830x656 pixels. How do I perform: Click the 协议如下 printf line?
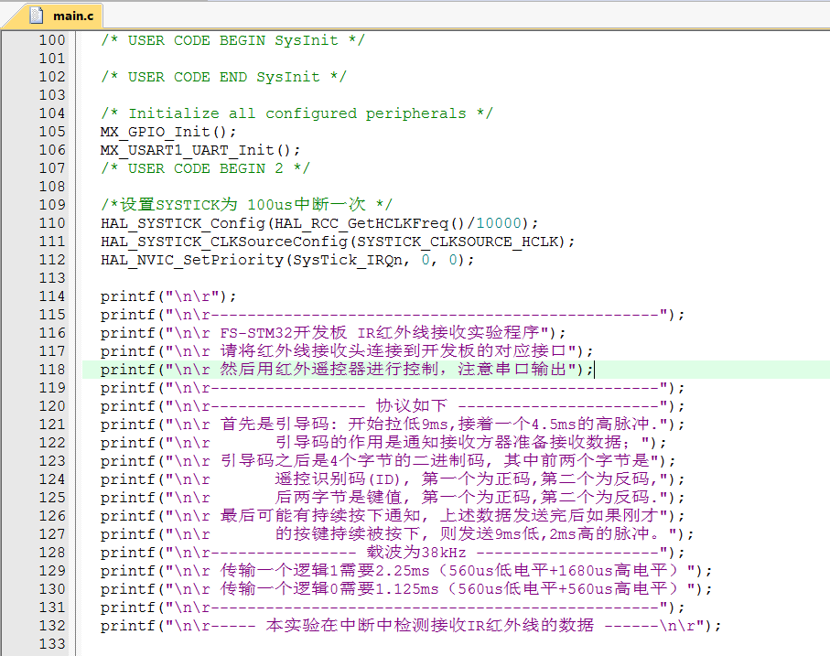point(393,406)
